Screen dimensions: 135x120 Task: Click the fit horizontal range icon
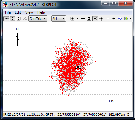pyautogui.click(x=83, y=19)
